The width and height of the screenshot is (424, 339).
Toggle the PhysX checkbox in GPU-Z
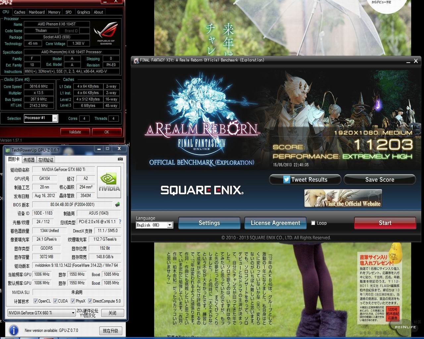[73, 301]
